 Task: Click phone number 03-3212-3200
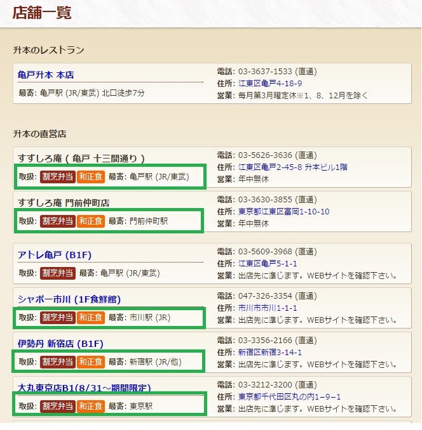tap(265, 385)
